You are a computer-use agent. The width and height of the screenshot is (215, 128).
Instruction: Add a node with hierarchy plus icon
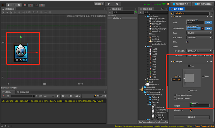point(110,12)
